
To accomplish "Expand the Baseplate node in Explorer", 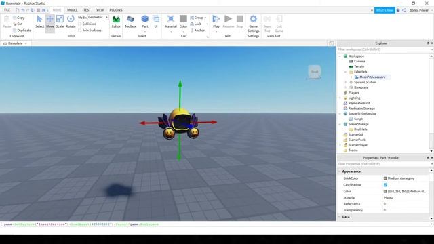I will [x=345, y=87].
